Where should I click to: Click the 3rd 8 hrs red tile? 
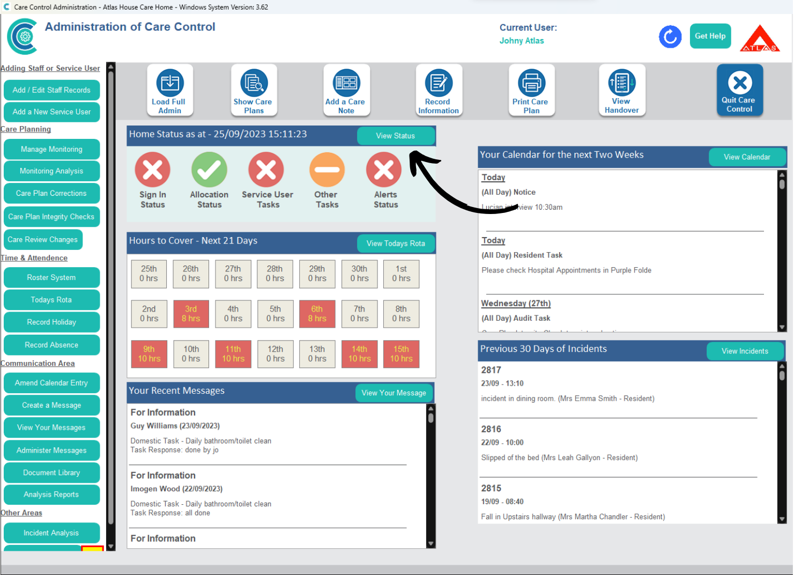tap(191, 314)
